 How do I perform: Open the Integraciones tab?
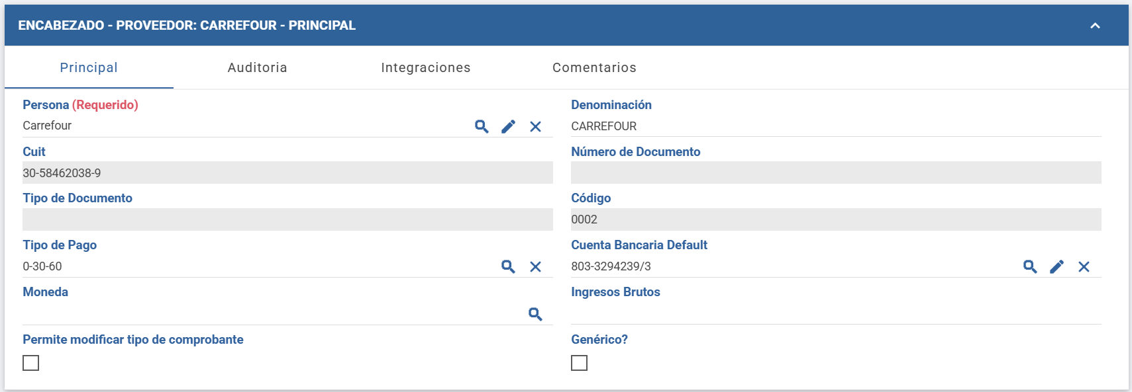[x=426, y=67]
